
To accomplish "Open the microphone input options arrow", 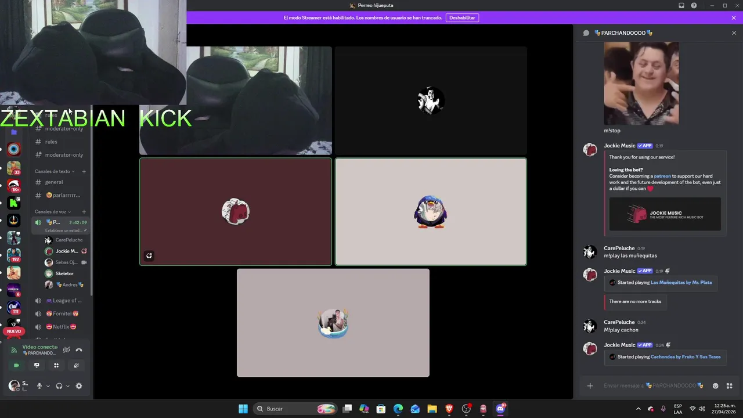I will tap(48, 386).
